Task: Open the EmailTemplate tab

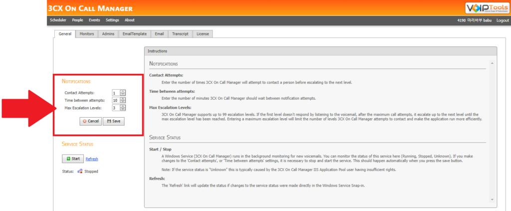Action: point(135,34)
